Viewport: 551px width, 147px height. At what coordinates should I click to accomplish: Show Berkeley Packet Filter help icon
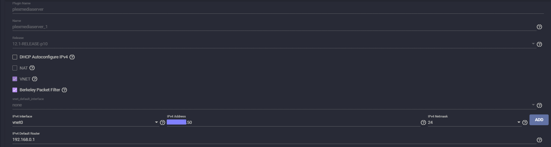[x=64, y=90]
